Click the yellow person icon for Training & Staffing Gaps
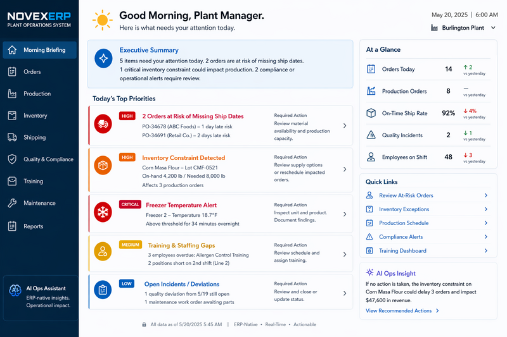This screenshot has width=507, height=337. pyautogui.click(x=103, y=251)
